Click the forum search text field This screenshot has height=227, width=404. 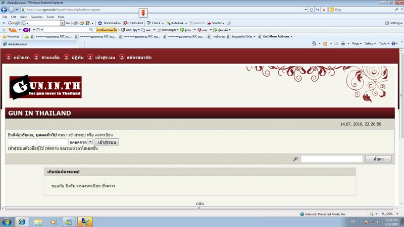coord(332,159)
